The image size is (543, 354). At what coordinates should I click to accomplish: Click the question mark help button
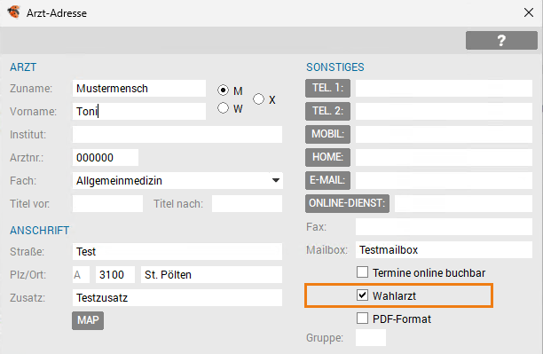tap(501, 41)
